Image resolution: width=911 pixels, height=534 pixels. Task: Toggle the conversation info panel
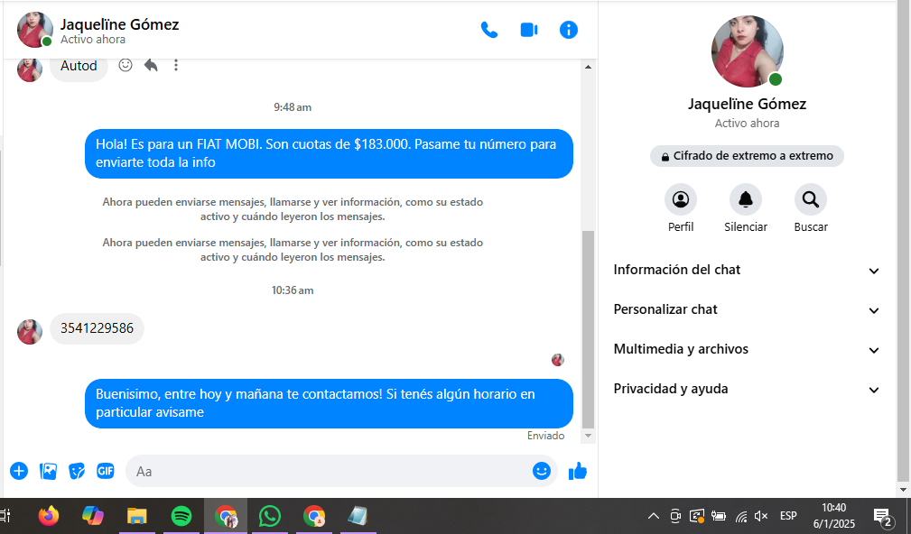click(x=569, y=30)
